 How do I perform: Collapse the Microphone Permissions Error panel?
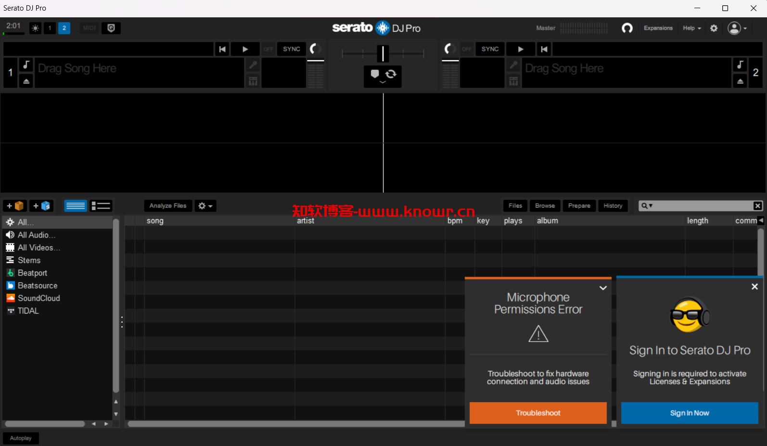pos(603,288)
